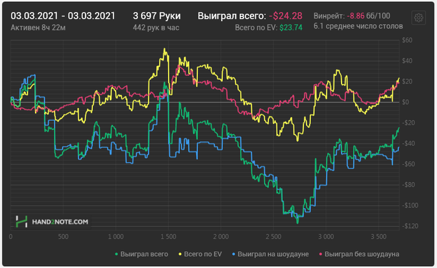Click the date range 03.03.2021 - 03.03.2021

click(63, 16)
